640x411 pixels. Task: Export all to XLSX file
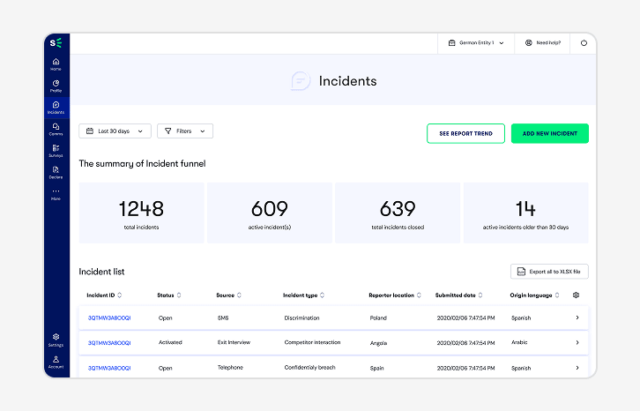click(549, 272)
